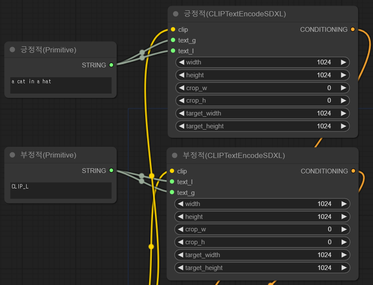This screenshot has width=373, height=285.
Task: Click the clip input socket on 긍정적 encoder
Action: [173, 30]
